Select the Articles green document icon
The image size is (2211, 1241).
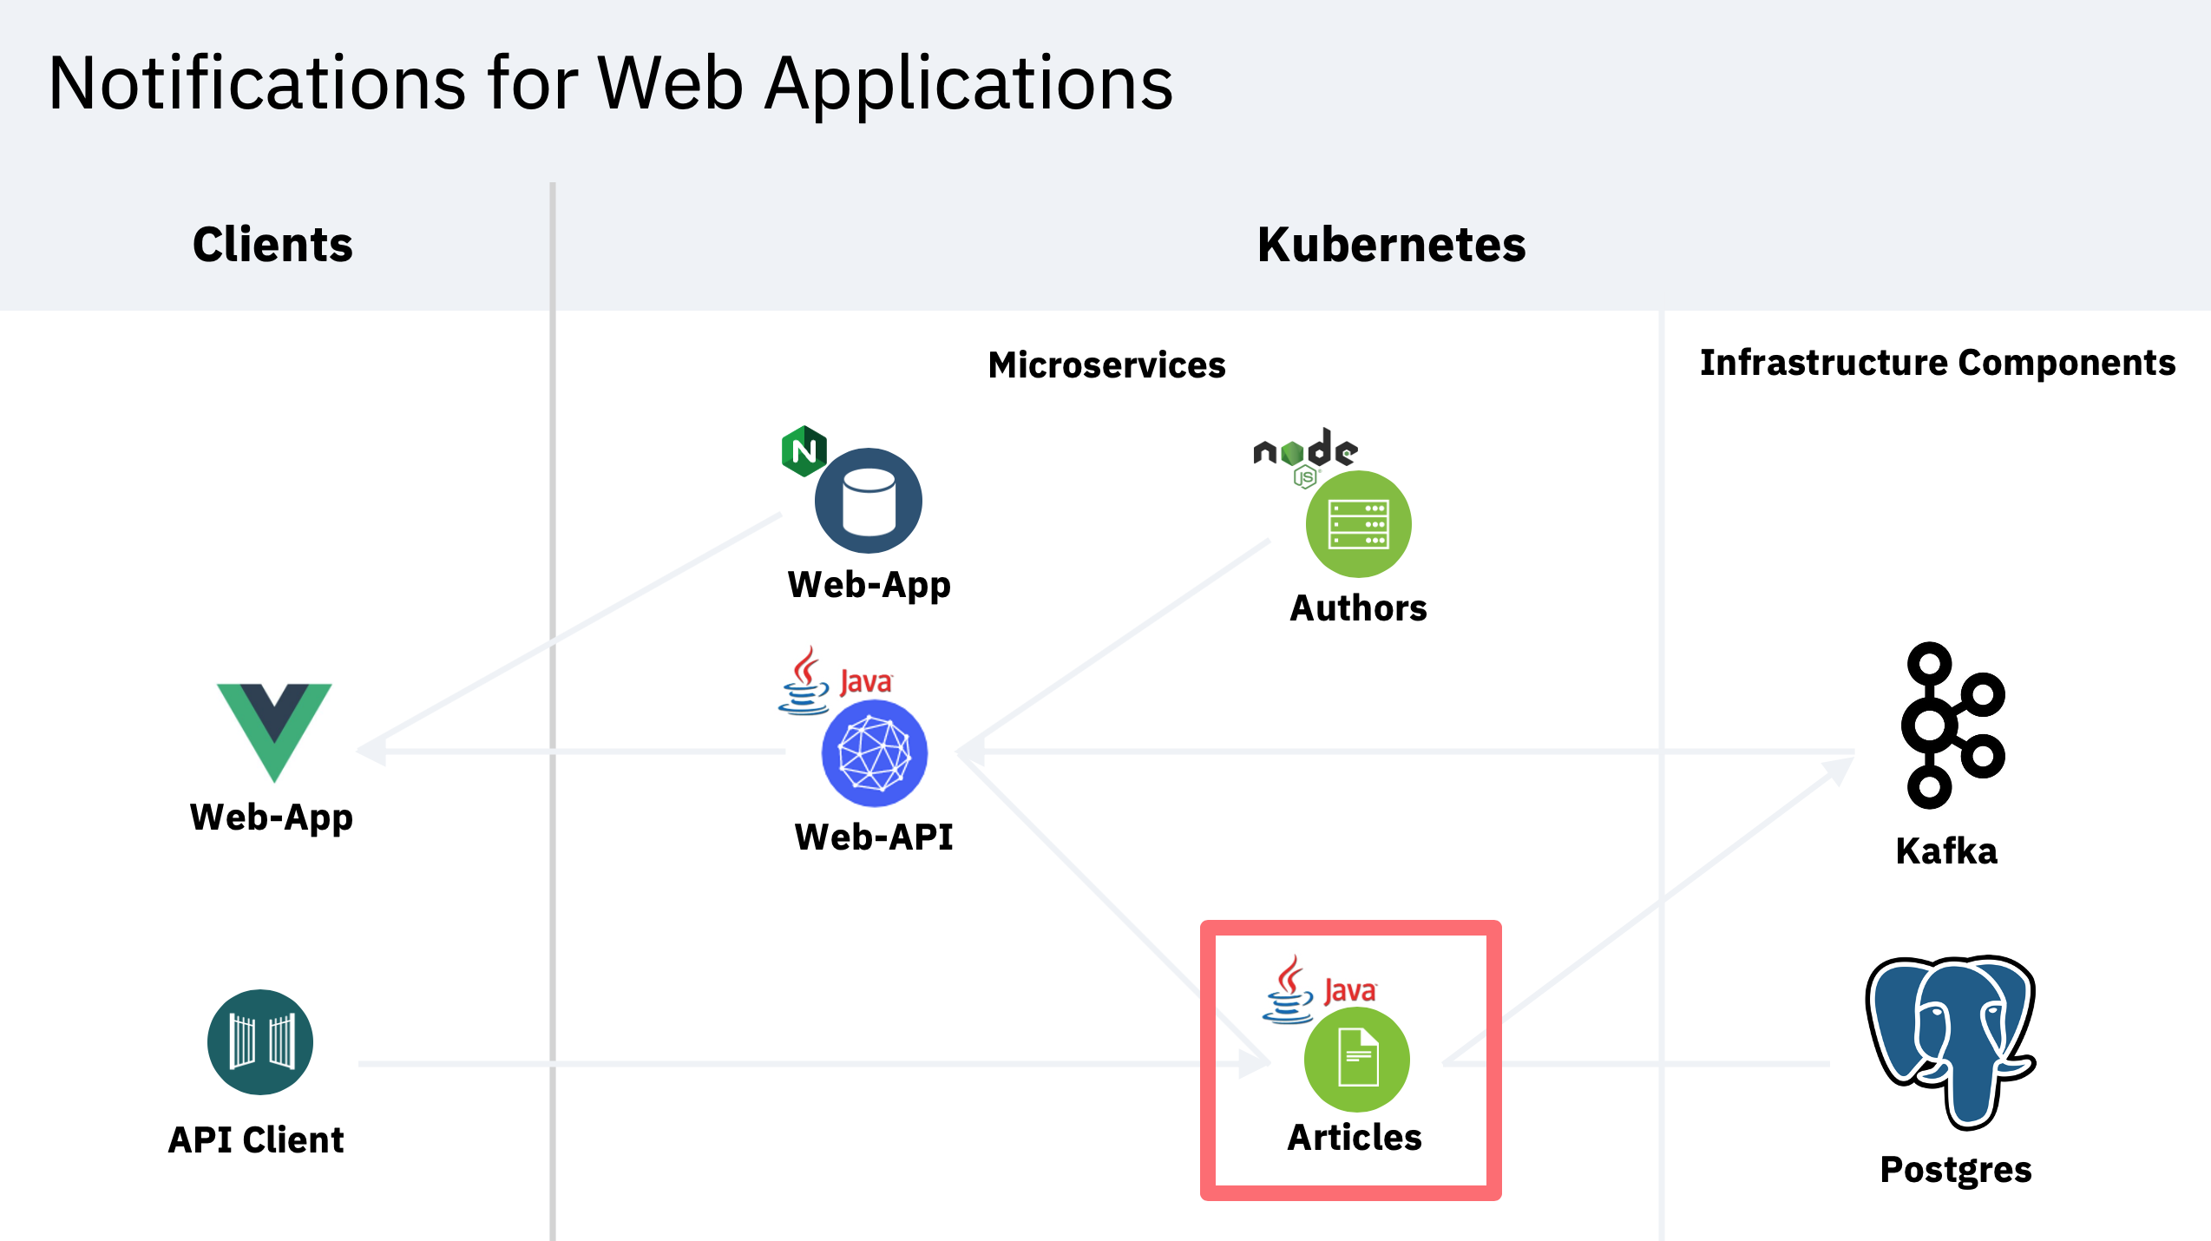tap(1357, 1060)
